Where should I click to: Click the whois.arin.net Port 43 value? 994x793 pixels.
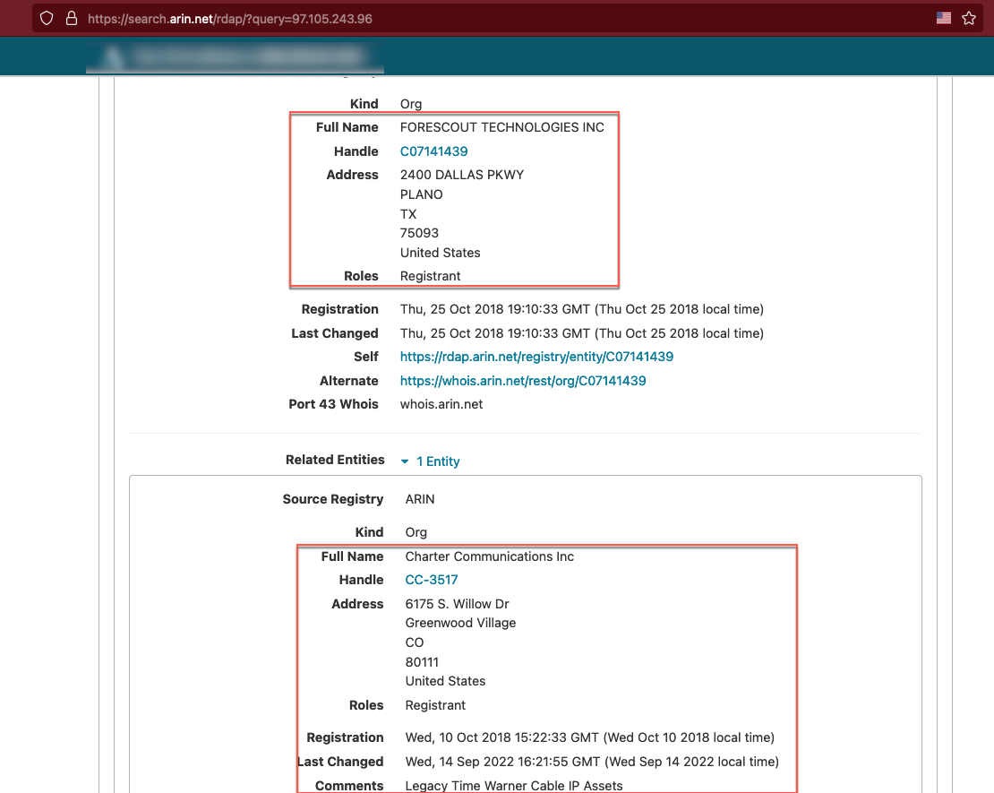pyautogui.click(x=441, y=404)
